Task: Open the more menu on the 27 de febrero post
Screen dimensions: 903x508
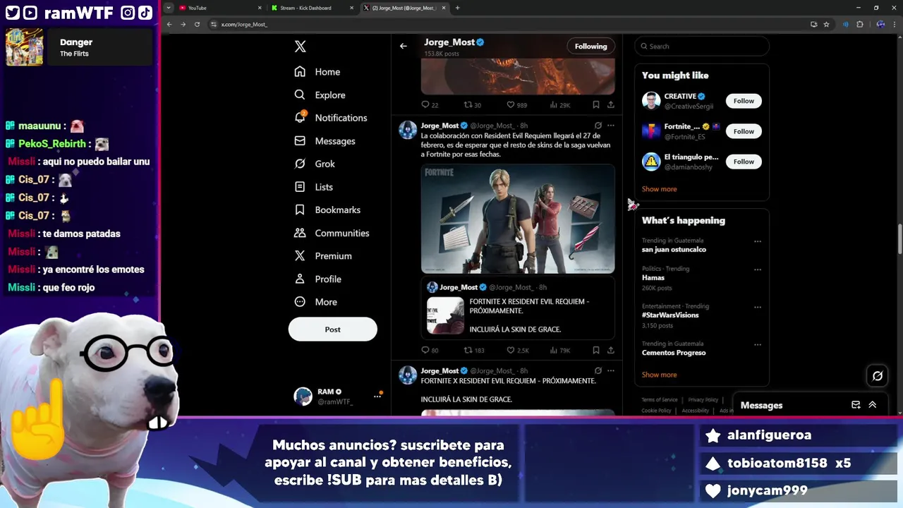Action: point(611,126)
